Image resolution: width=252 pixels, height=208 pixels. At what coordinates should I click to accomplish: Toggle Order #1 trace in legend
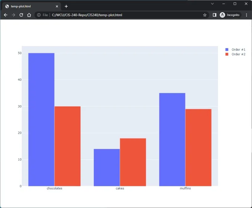pyautogui.click(x=235, y=49)
